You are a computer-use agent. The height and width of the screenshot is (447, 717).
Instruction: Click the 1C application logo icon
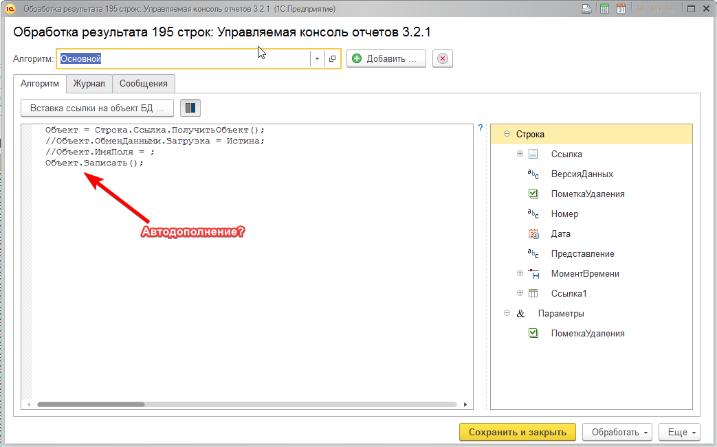tap(10, 9)
